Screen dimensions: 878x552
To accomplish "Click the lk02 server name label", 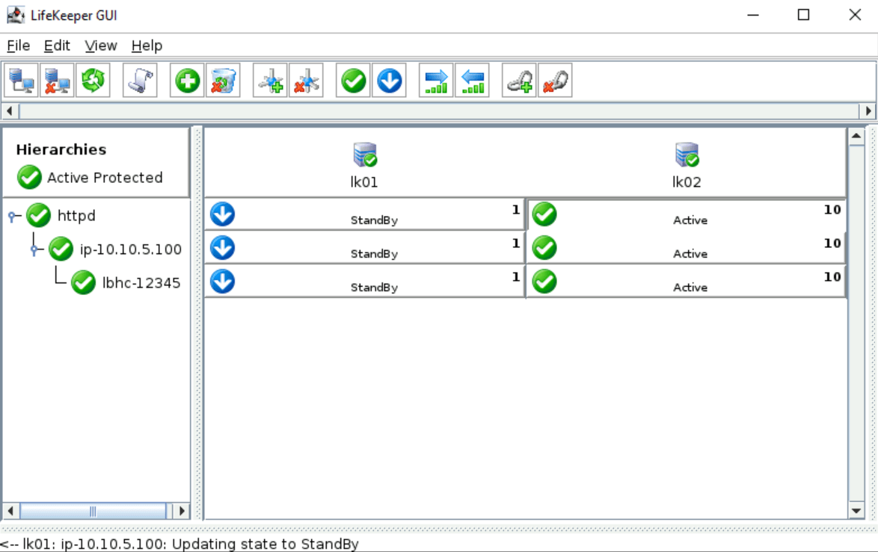I will click(x=687, y=182).
